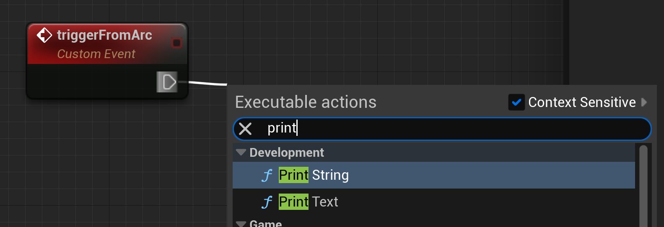Select Print String from the action list
The width and height of the screenshot is (664, 227).
tap(314, 175)
